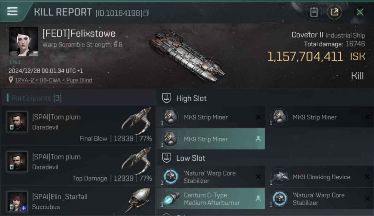Copy the kill report ID
The width and height of the screenshot is (374, 216).
[146, 13]
